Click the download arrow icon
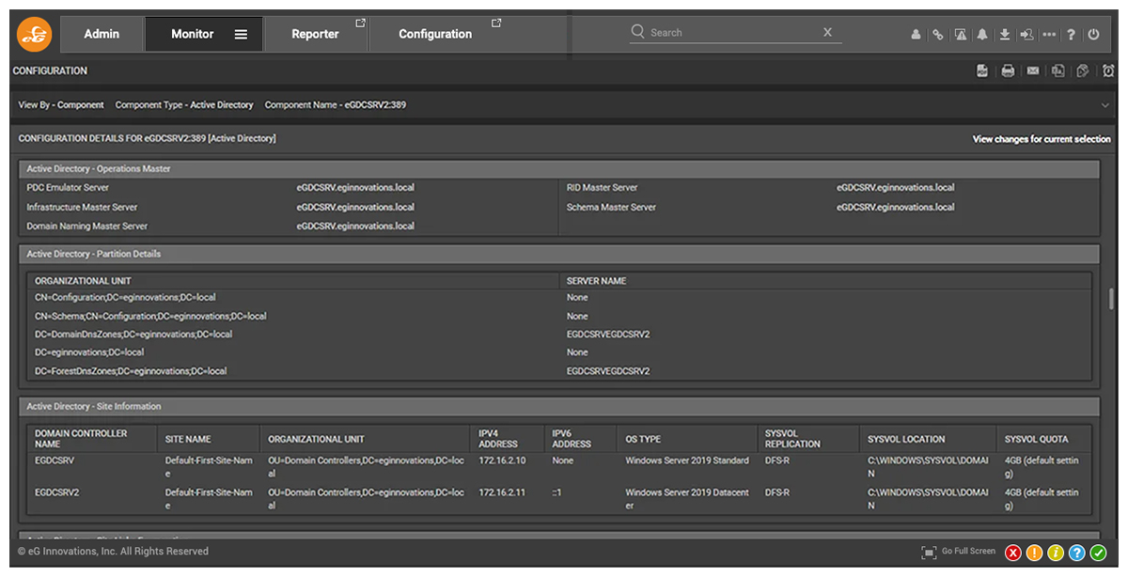The width and height of the screenshot is (1128, 577). pyautogui.click(x=1005, y=35)
